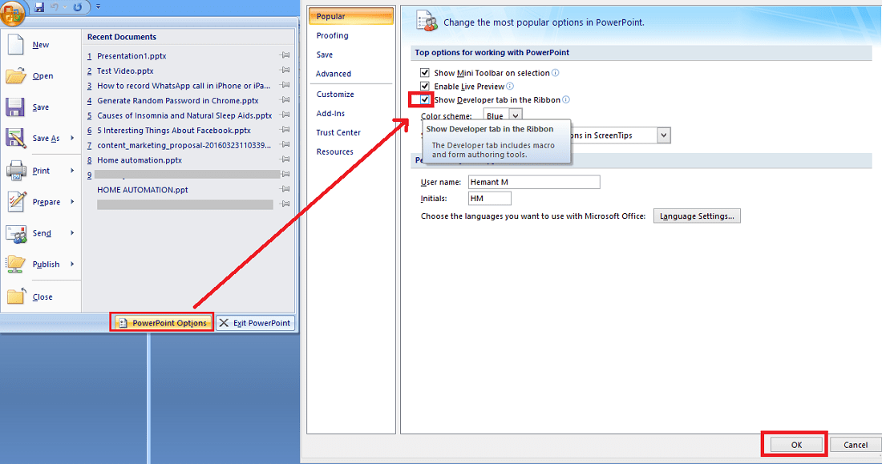Click info icon beside Developer tab option

coord(566,99)
